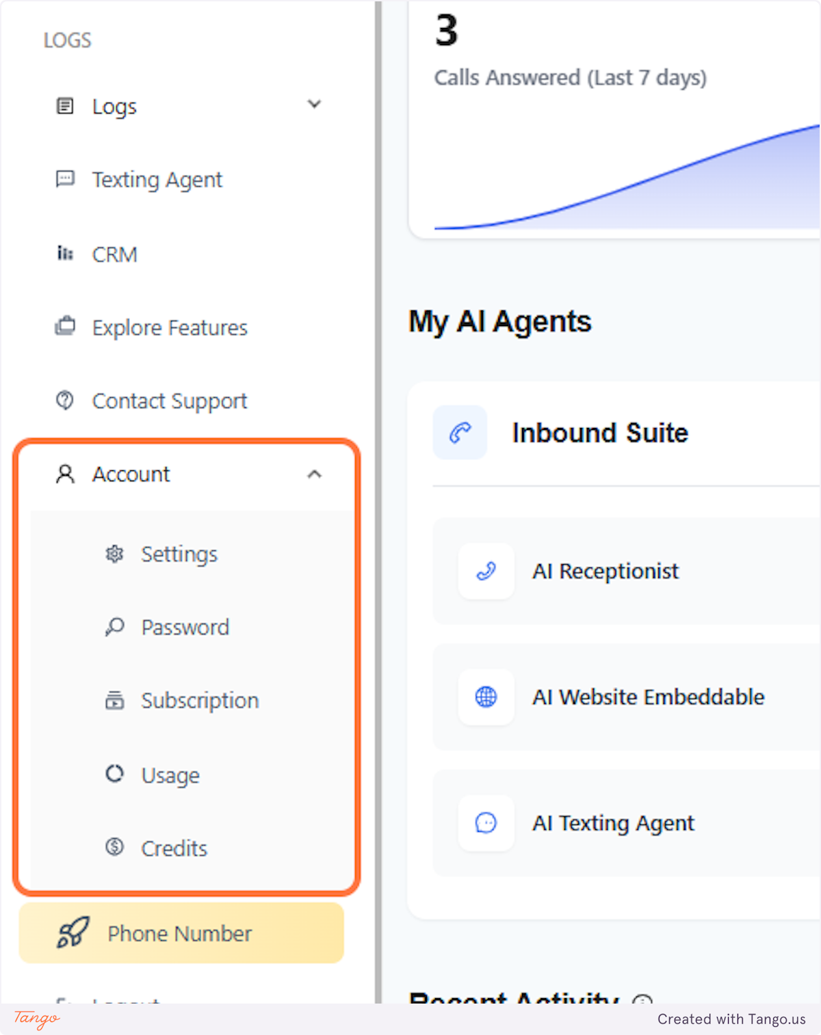Click the Logs document icon
The width and height of the screenshot is (821, 1035).
tap(64, 106)
